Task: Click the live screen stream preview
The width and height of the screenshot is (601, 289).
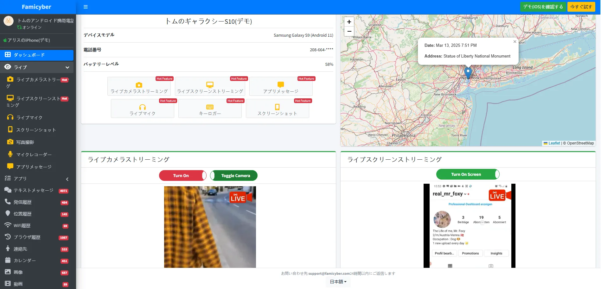Action: tap(470, 226)
